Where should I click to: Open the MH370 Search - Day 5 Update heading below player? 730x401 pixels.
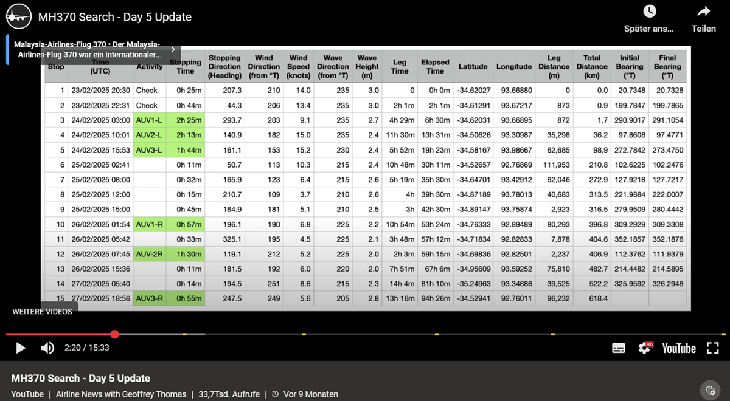[x=80, y=378]
